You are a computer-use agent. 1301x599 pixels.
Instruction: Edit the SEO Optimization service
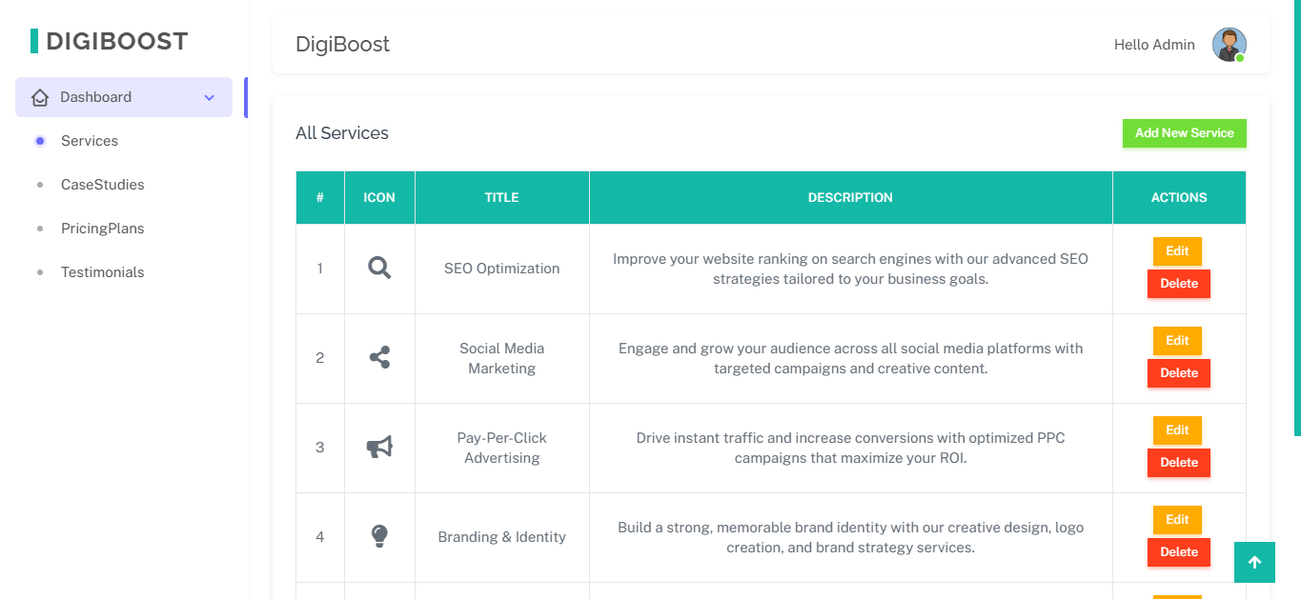click(1177, 251)
